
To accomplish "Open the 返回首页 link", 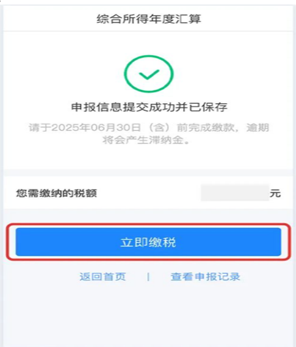I will [102, 277].
